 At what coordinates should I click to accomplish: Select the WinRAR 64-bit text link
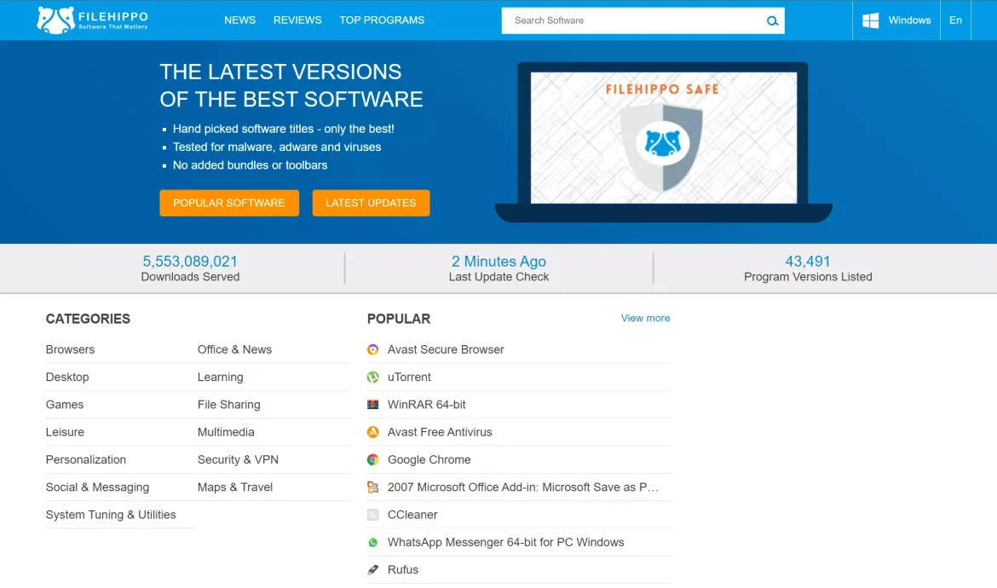(x=427, y=404)
